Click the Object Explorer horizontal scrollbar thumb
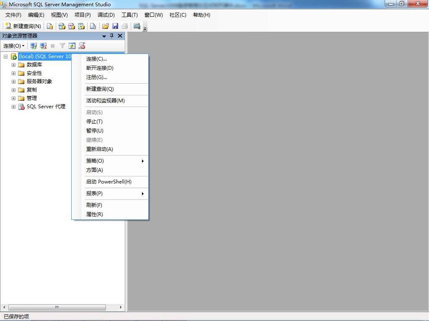 coord(57,307)
